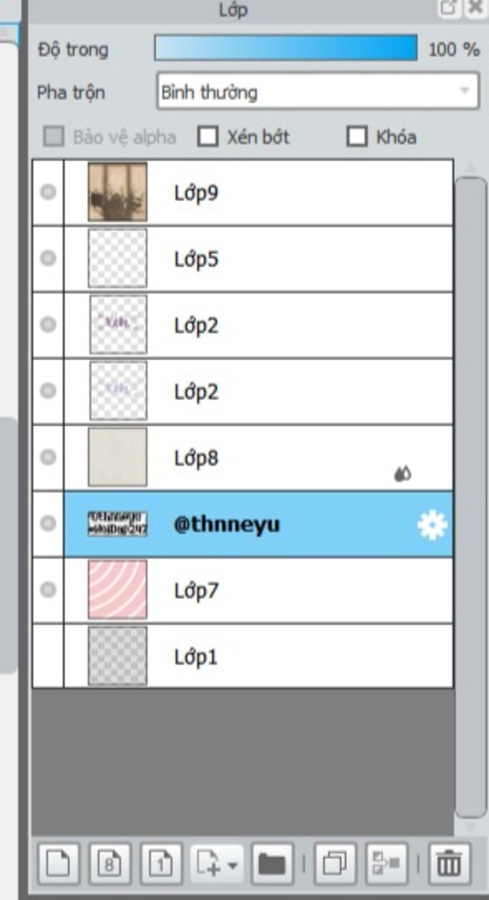Merge the layer down
The image size is (489, 900).
coord(386,863)
